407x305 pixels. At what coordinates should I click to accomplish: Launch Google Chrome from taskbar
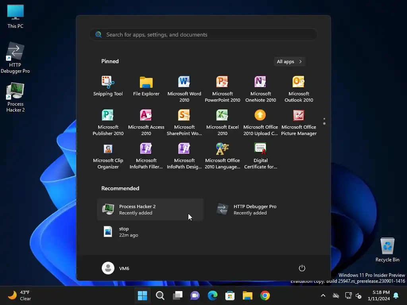pyautogui.click(x=265, y=295)
